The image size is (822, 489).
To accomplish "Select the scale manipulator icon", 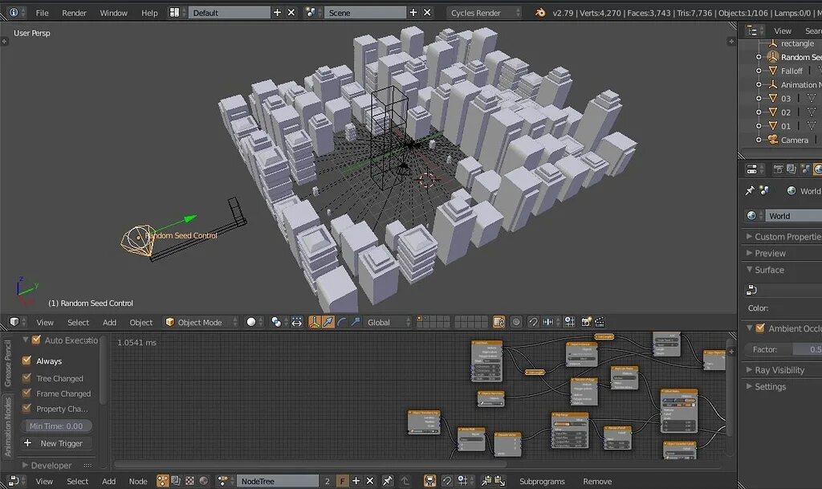I will click(x=356, y=322).
